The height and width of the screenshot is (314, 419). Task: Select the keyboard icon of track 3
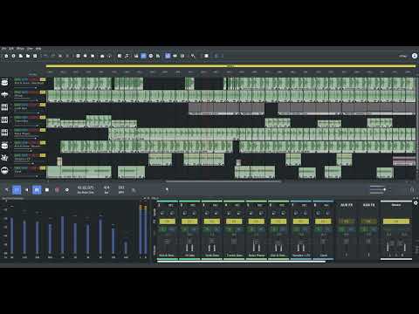[4, 107]
